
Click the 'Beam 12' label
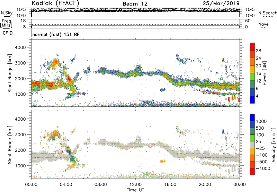pos(135,4)
